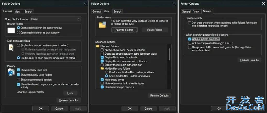The image size is (267, 113).
Task: Click the folder views icon beside Apply to Folders
Action: (x=102, y=25)
